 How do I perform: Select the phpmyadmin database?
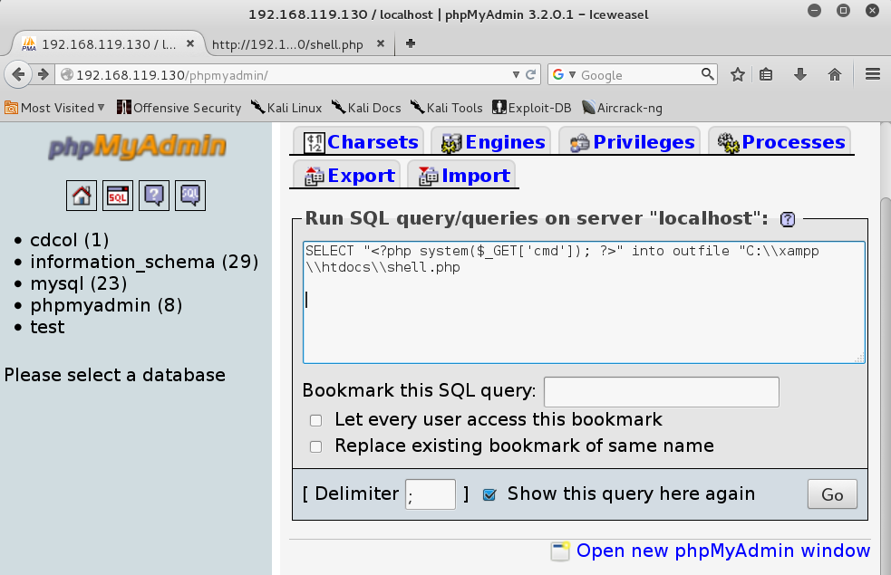click(x=106, y=305)
